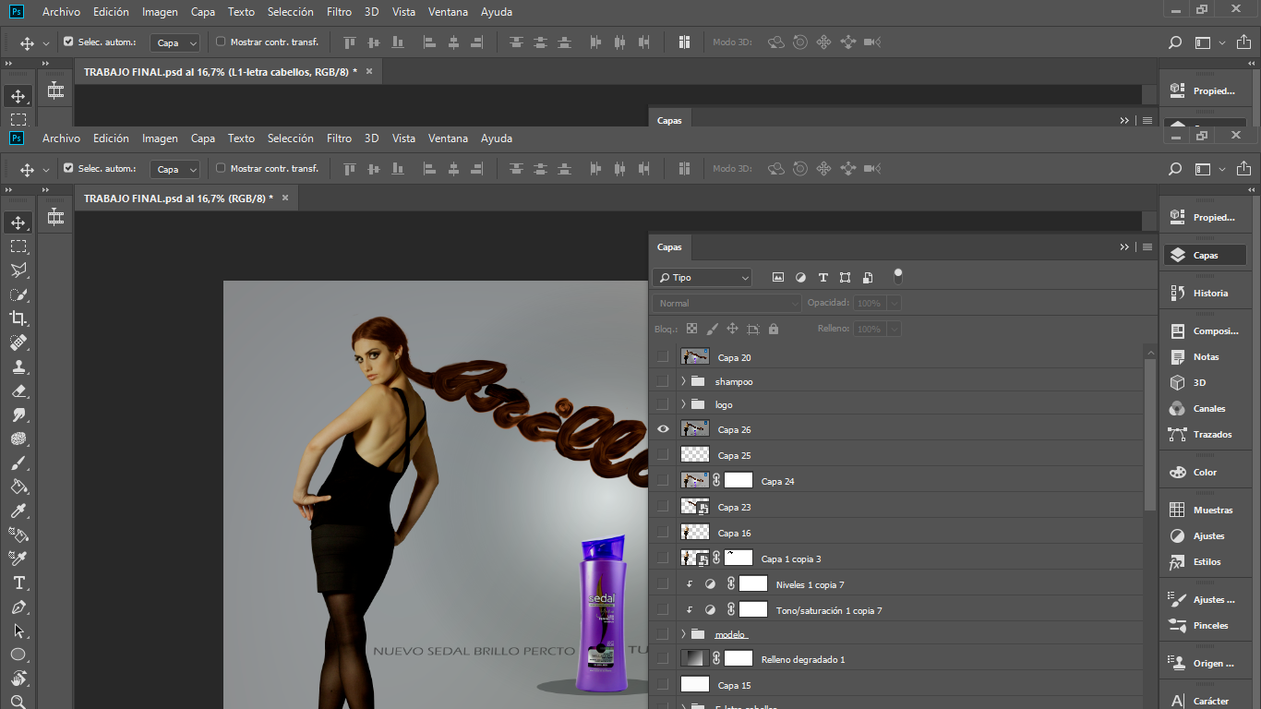The width and height of the screenshot is (1261, 709).
Task: Click search magnifier in front window options bar
Action: tap(1175, 168)
